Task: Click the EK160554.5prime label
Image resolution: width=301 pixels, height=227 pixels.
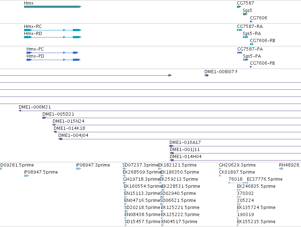Action: (x=143, y=186)
